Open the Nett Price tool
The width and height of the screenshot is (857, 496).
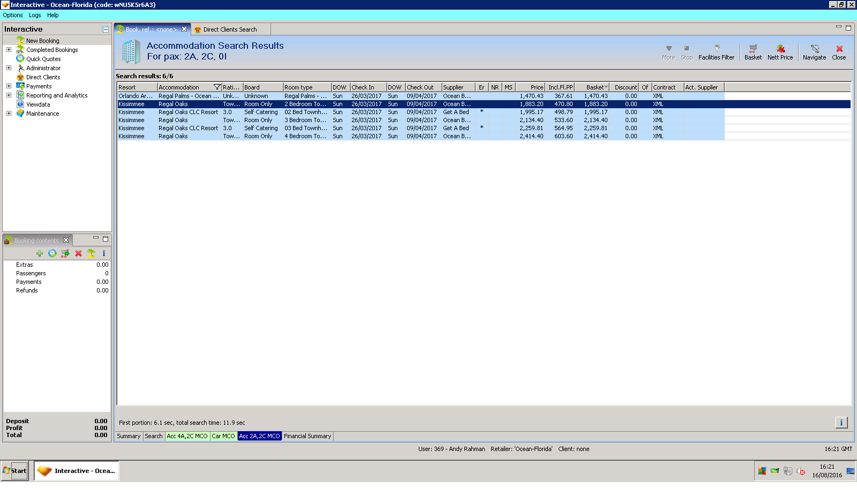tap(780, 51)
